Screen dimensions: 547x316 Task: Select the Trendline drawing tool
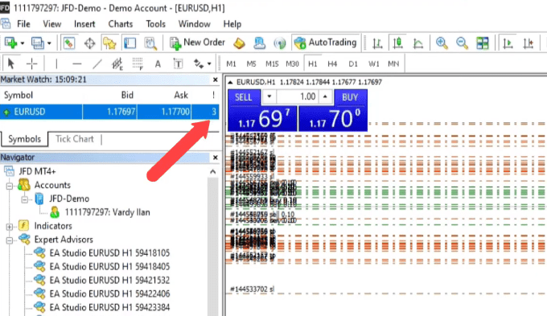click(97, 64)
